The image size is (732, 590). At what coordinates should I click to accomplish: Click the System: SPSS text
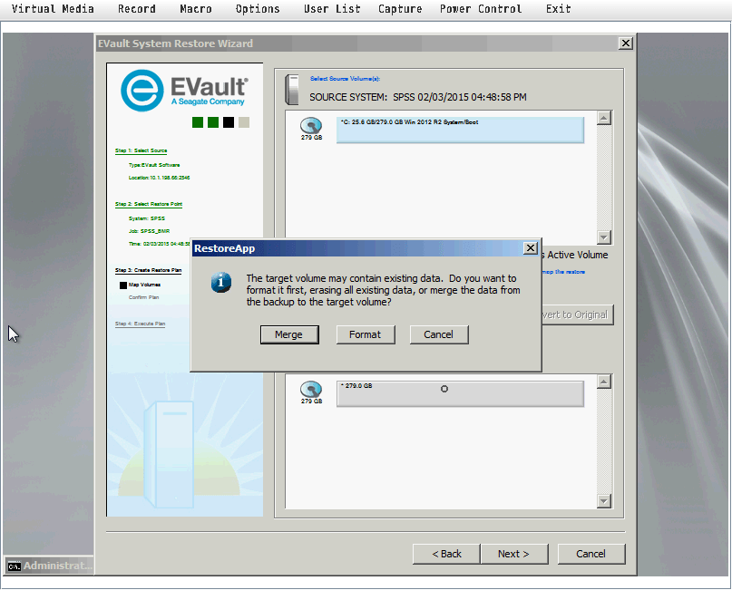pos(147,218)
